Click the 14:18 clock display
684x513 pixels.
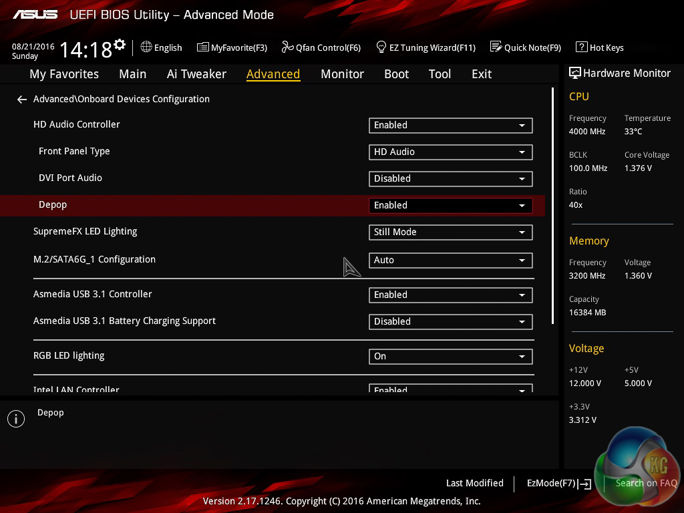[x=86, y=50]
